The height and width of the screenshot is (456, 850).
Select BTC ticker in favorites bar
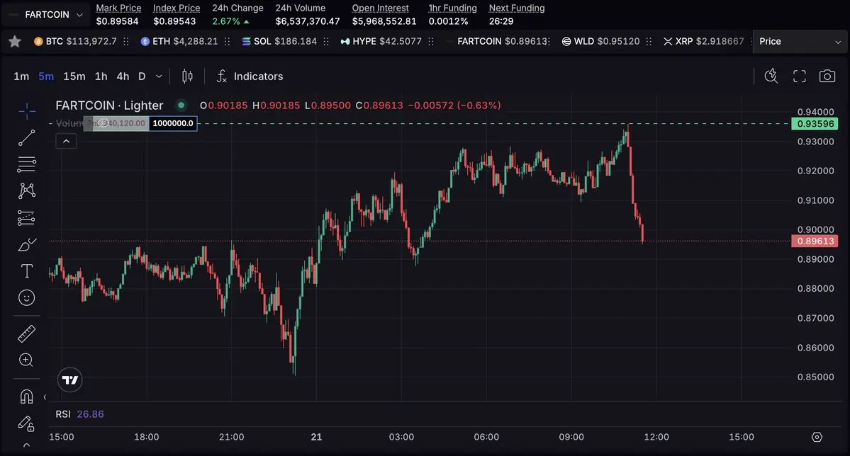pos(75,41)
